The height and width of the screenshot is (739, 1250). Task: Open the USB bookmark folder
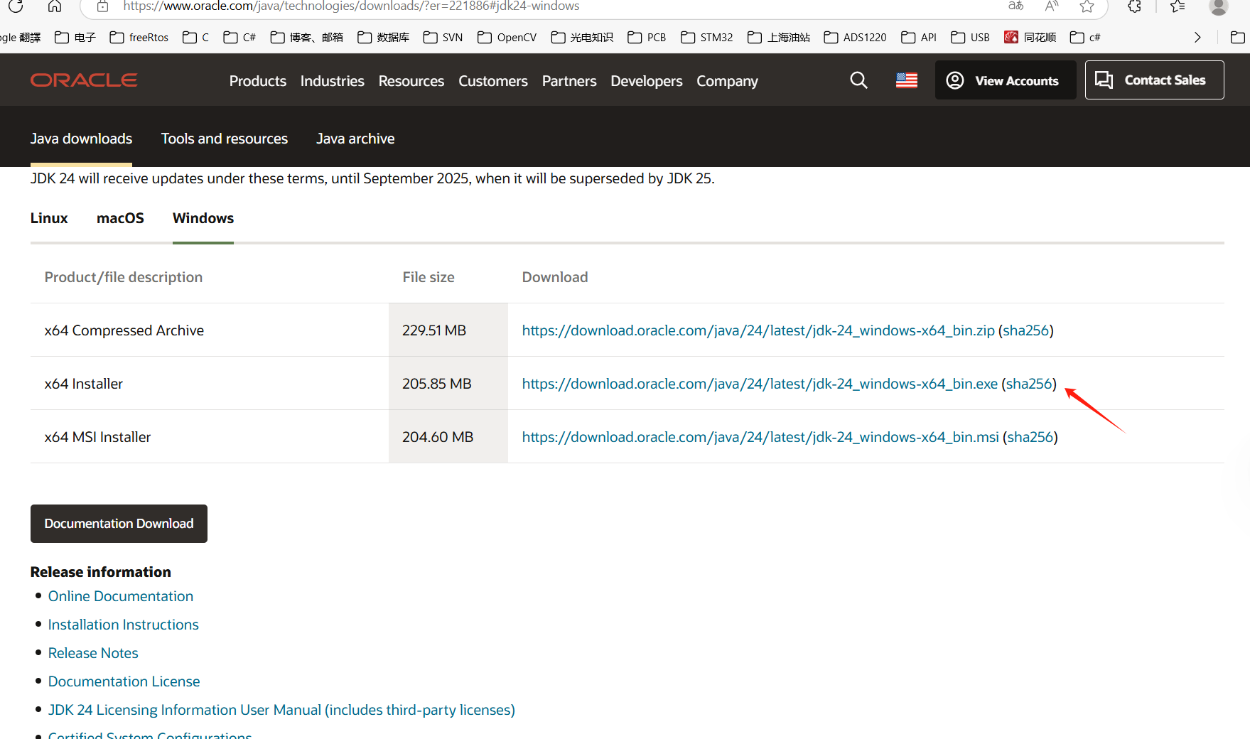tap(970, 37)
